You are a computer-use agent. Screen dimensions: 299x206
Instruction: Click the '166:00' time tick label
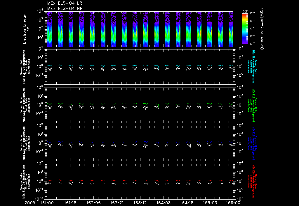point(233,203)
